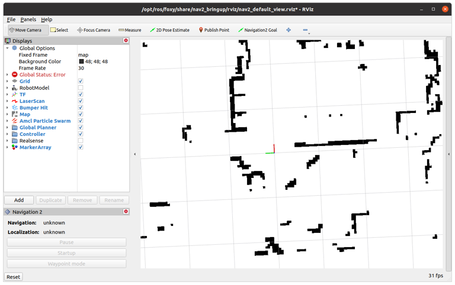The image size is (455, 285).
Task: Open the Help menu
Action: coord(46,20)
